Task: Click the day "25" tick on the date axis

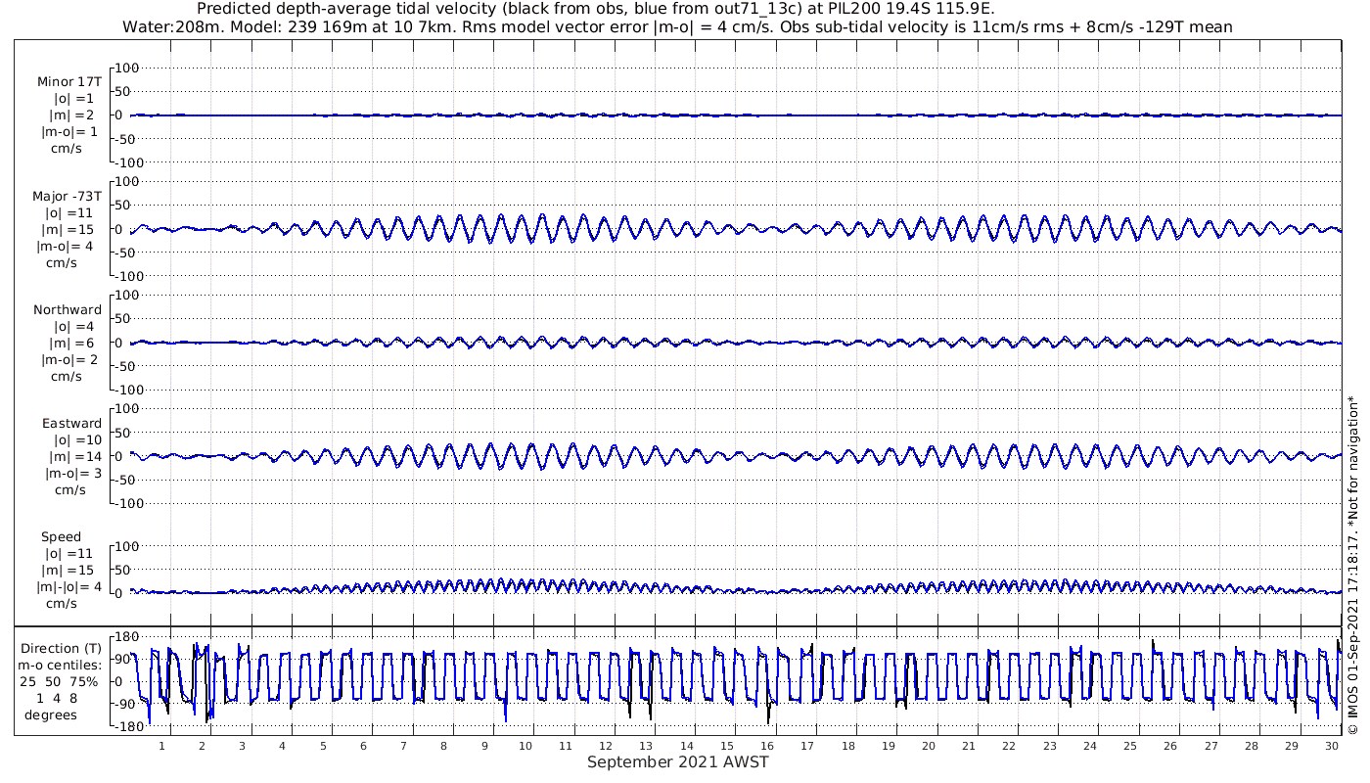Action: (1130, 747)
